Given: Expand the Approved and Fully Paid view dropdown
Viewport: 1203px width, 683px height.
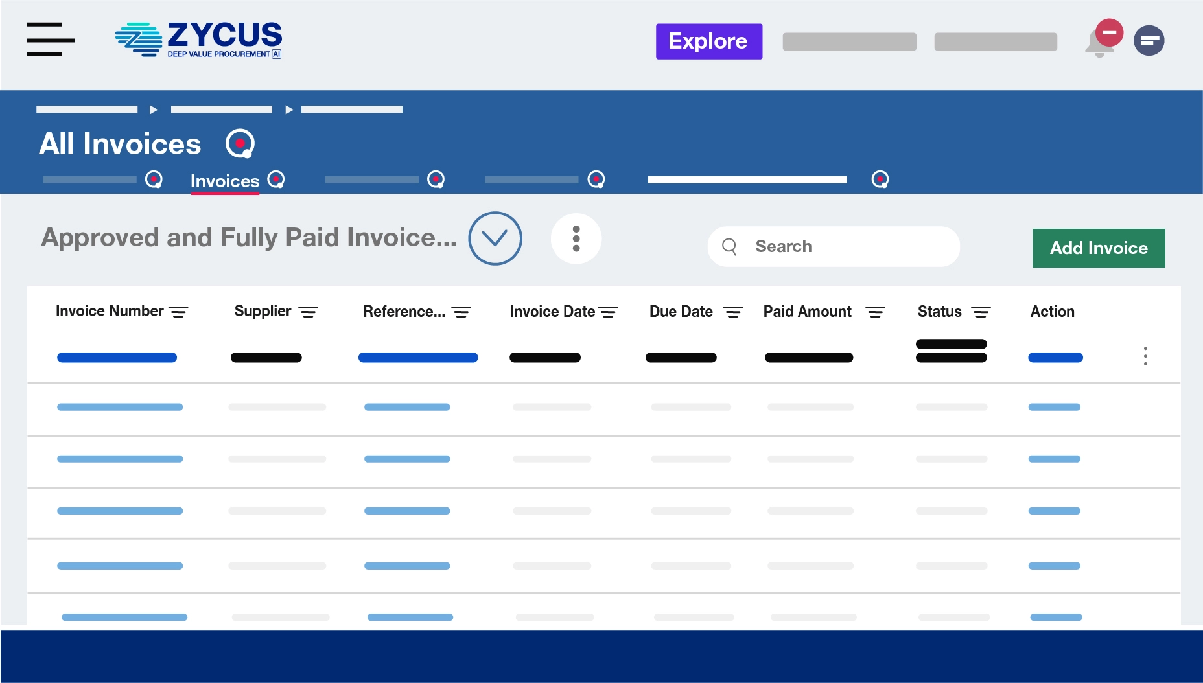Looking at the screenshot, I should (x=495, y=238).
